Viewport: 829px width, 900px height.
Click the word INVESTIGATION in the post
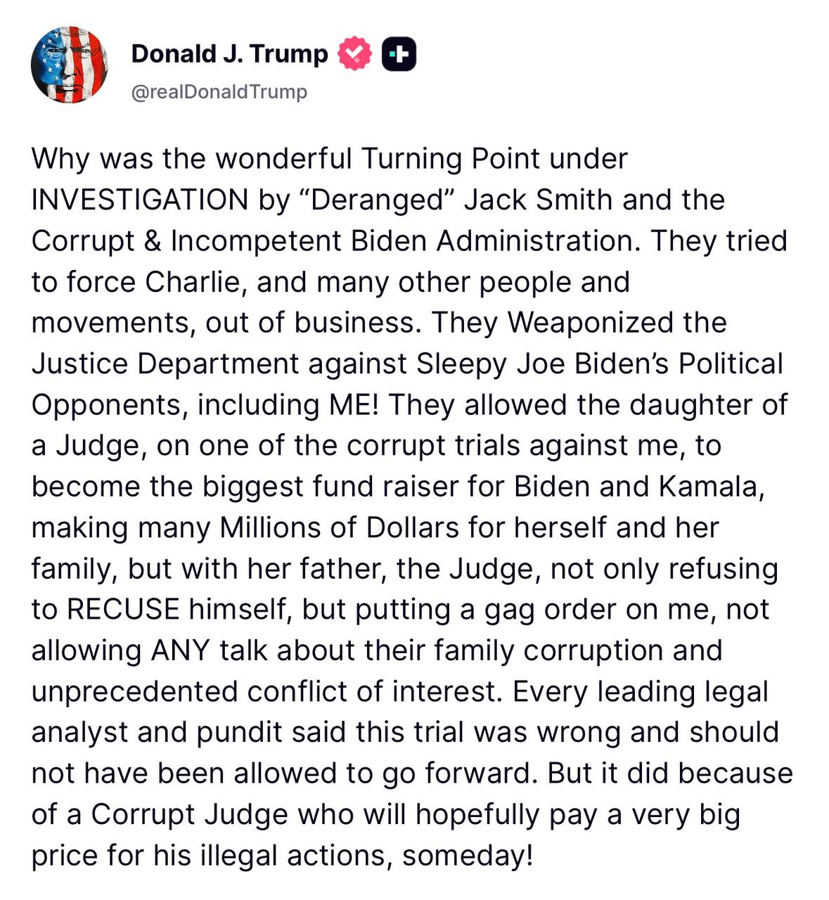click(139, 200)
